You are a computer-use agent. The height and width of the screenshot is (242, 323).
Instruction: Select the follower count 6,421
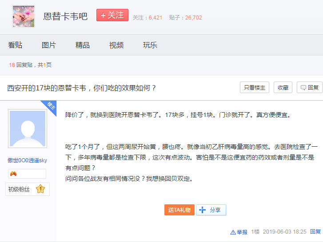click(x=156, y=18)
